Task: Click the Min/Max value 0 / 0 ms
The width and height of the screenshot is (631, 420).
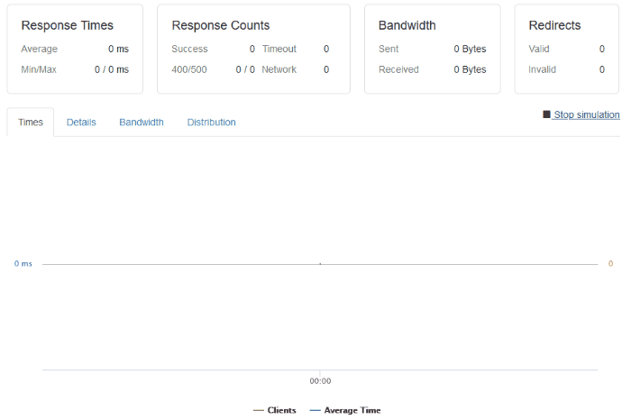Action: (112, 69)
